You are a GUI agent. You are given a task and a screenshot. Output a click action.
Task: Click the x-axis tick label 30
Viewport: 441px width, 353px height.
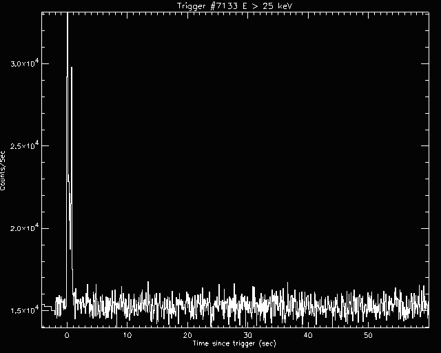click(x=248, y=335)
